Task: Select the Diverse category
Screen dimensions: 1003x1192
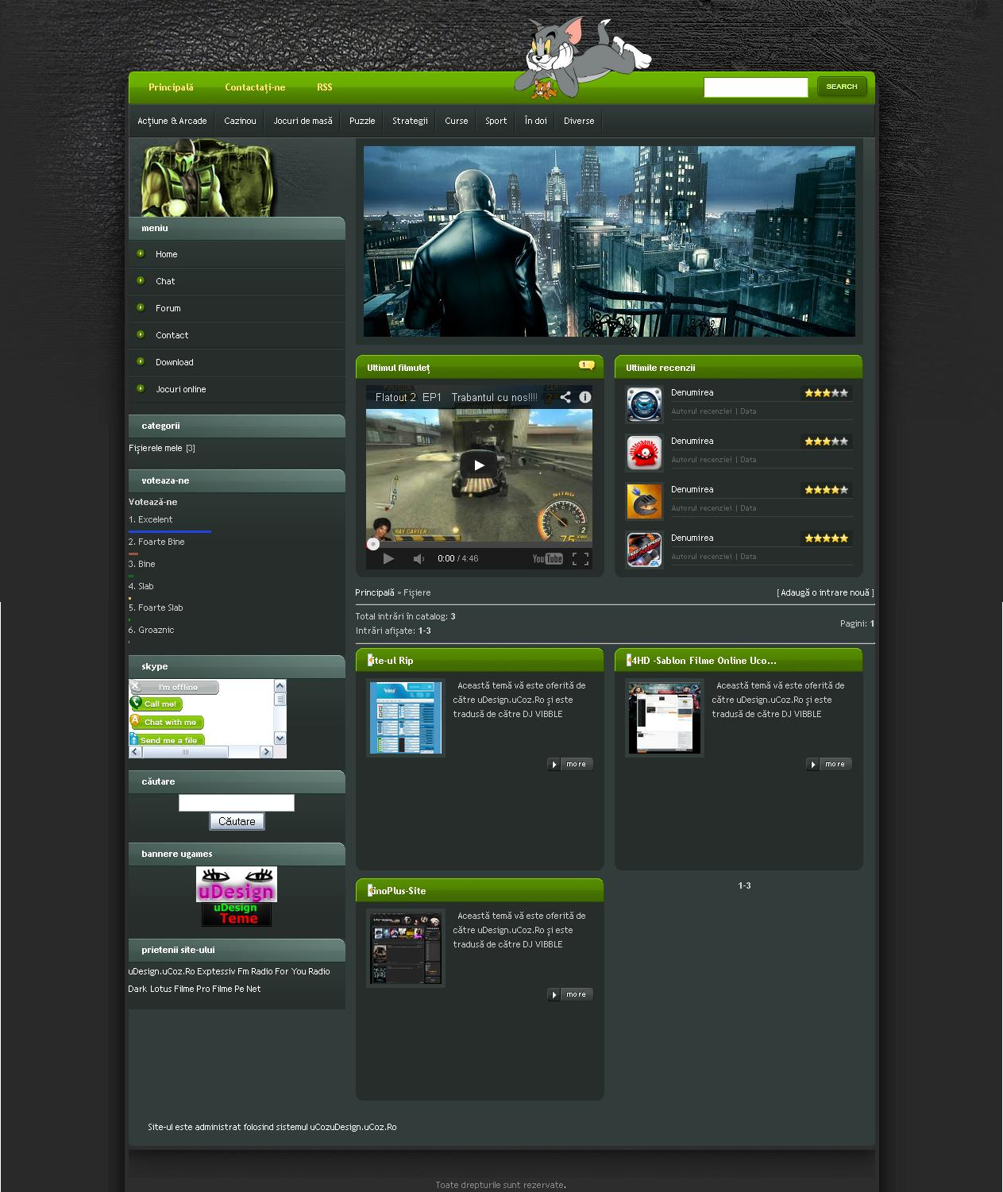Action: 579,121
